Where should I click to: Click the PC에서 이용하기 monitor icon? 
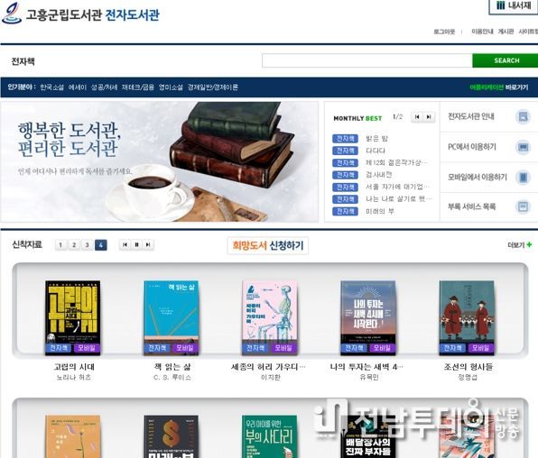tap(523, 147)
